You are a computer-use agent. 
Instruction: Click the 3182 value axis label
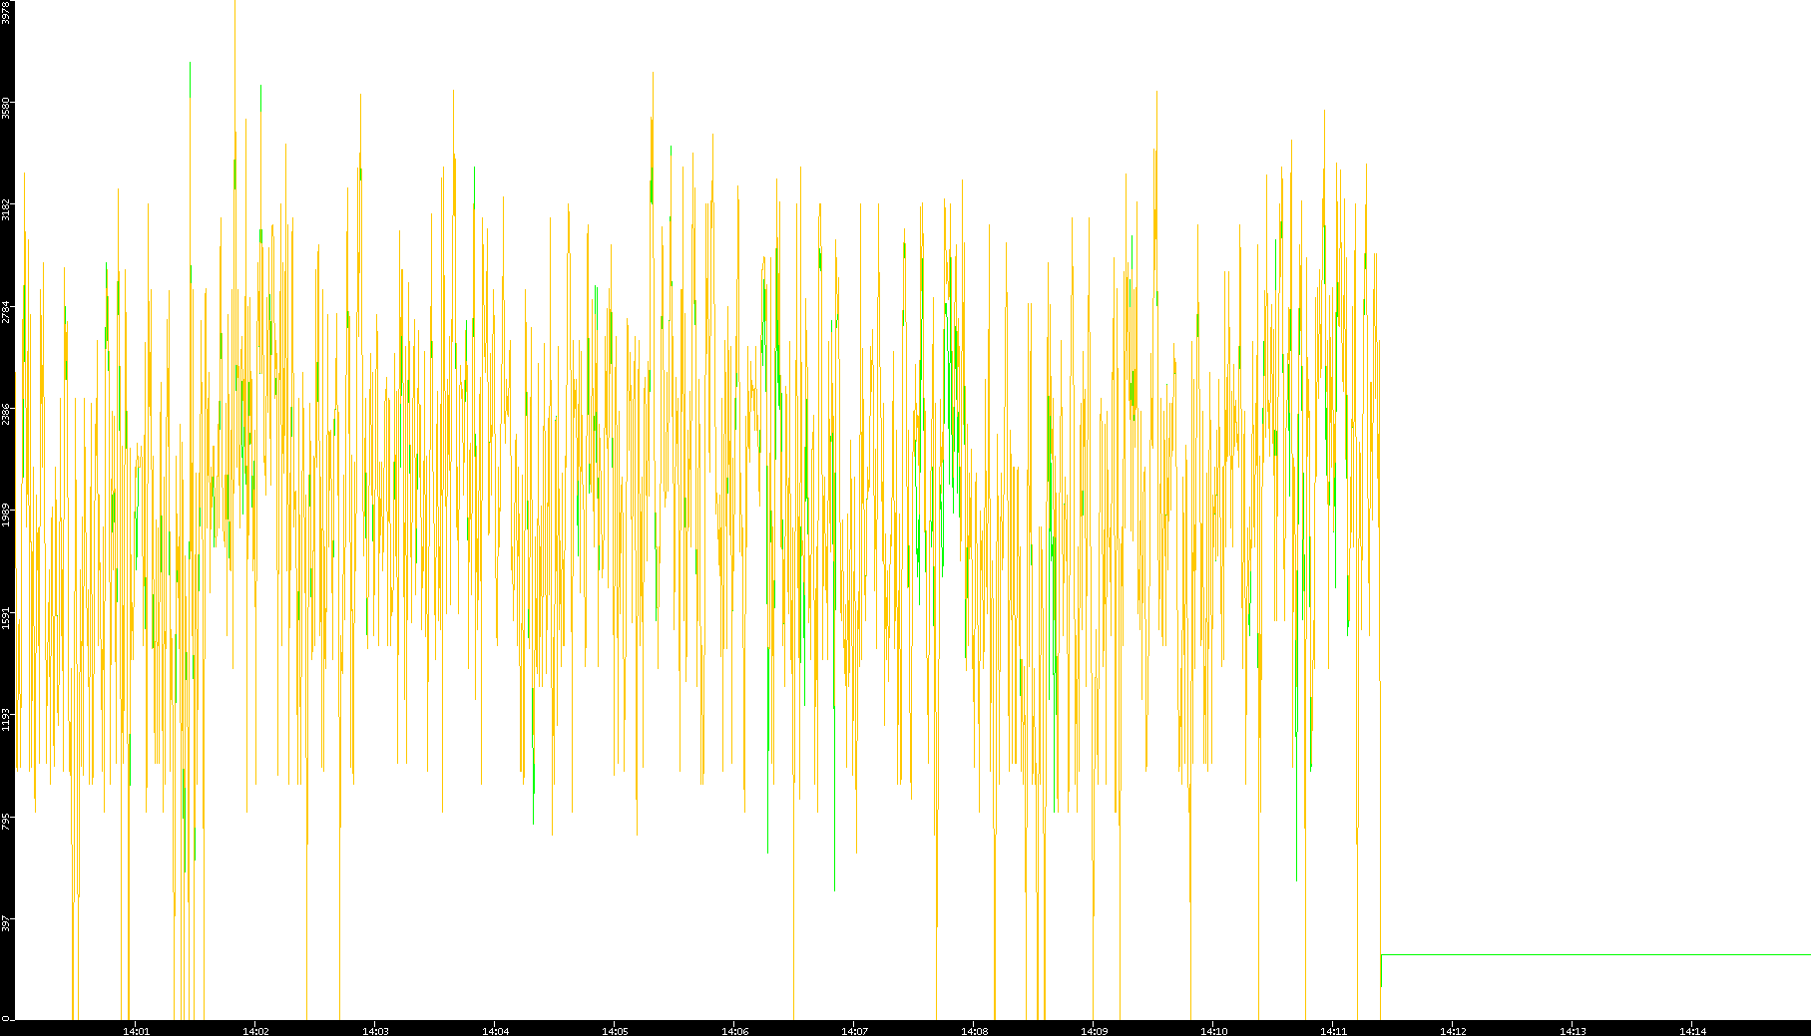pyautogui.click(x=6, y=209)
